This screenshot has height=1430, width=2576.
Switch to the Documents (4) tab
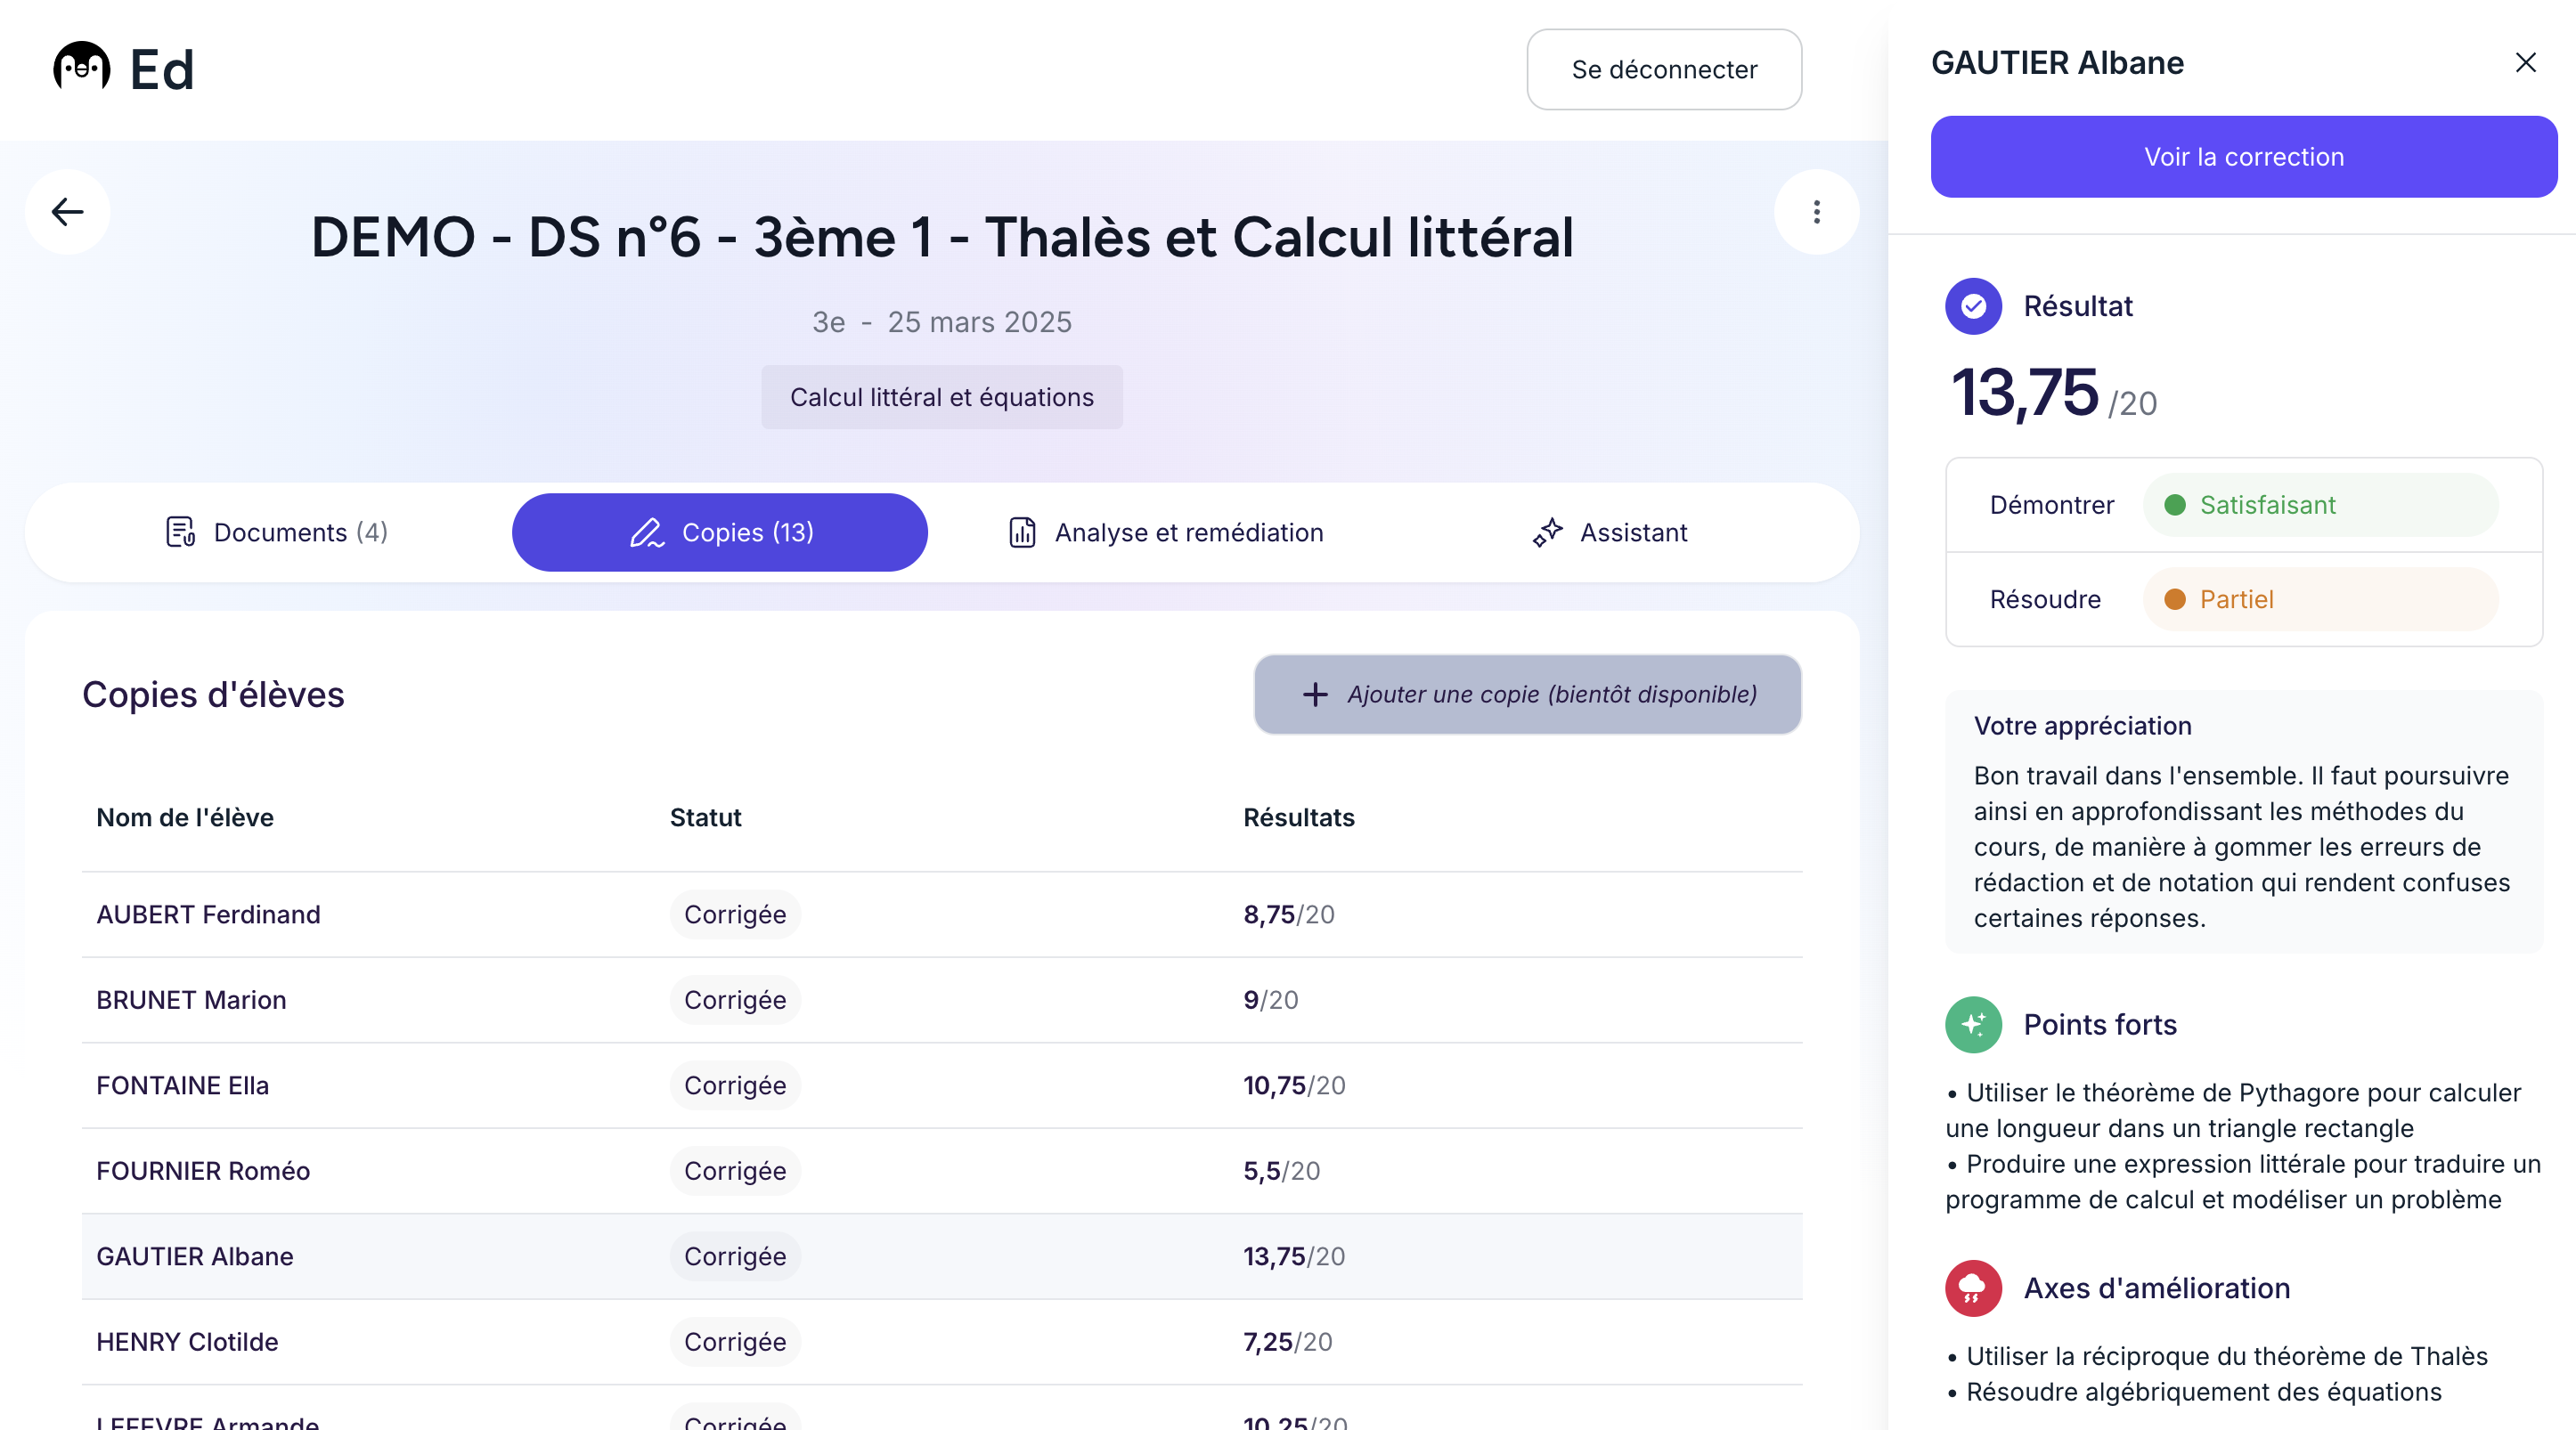tap(277, 532)
